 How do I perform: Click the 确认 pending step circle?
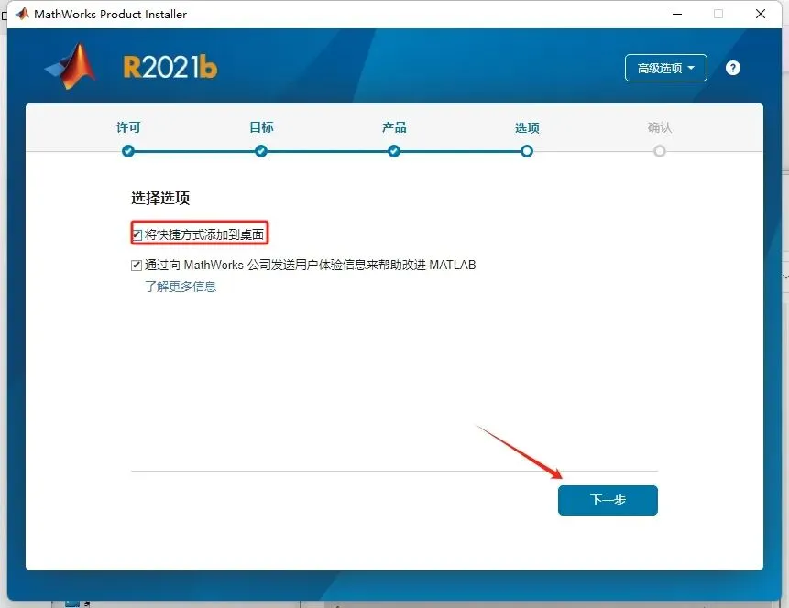pyautogui.click(x=660, y=151)
